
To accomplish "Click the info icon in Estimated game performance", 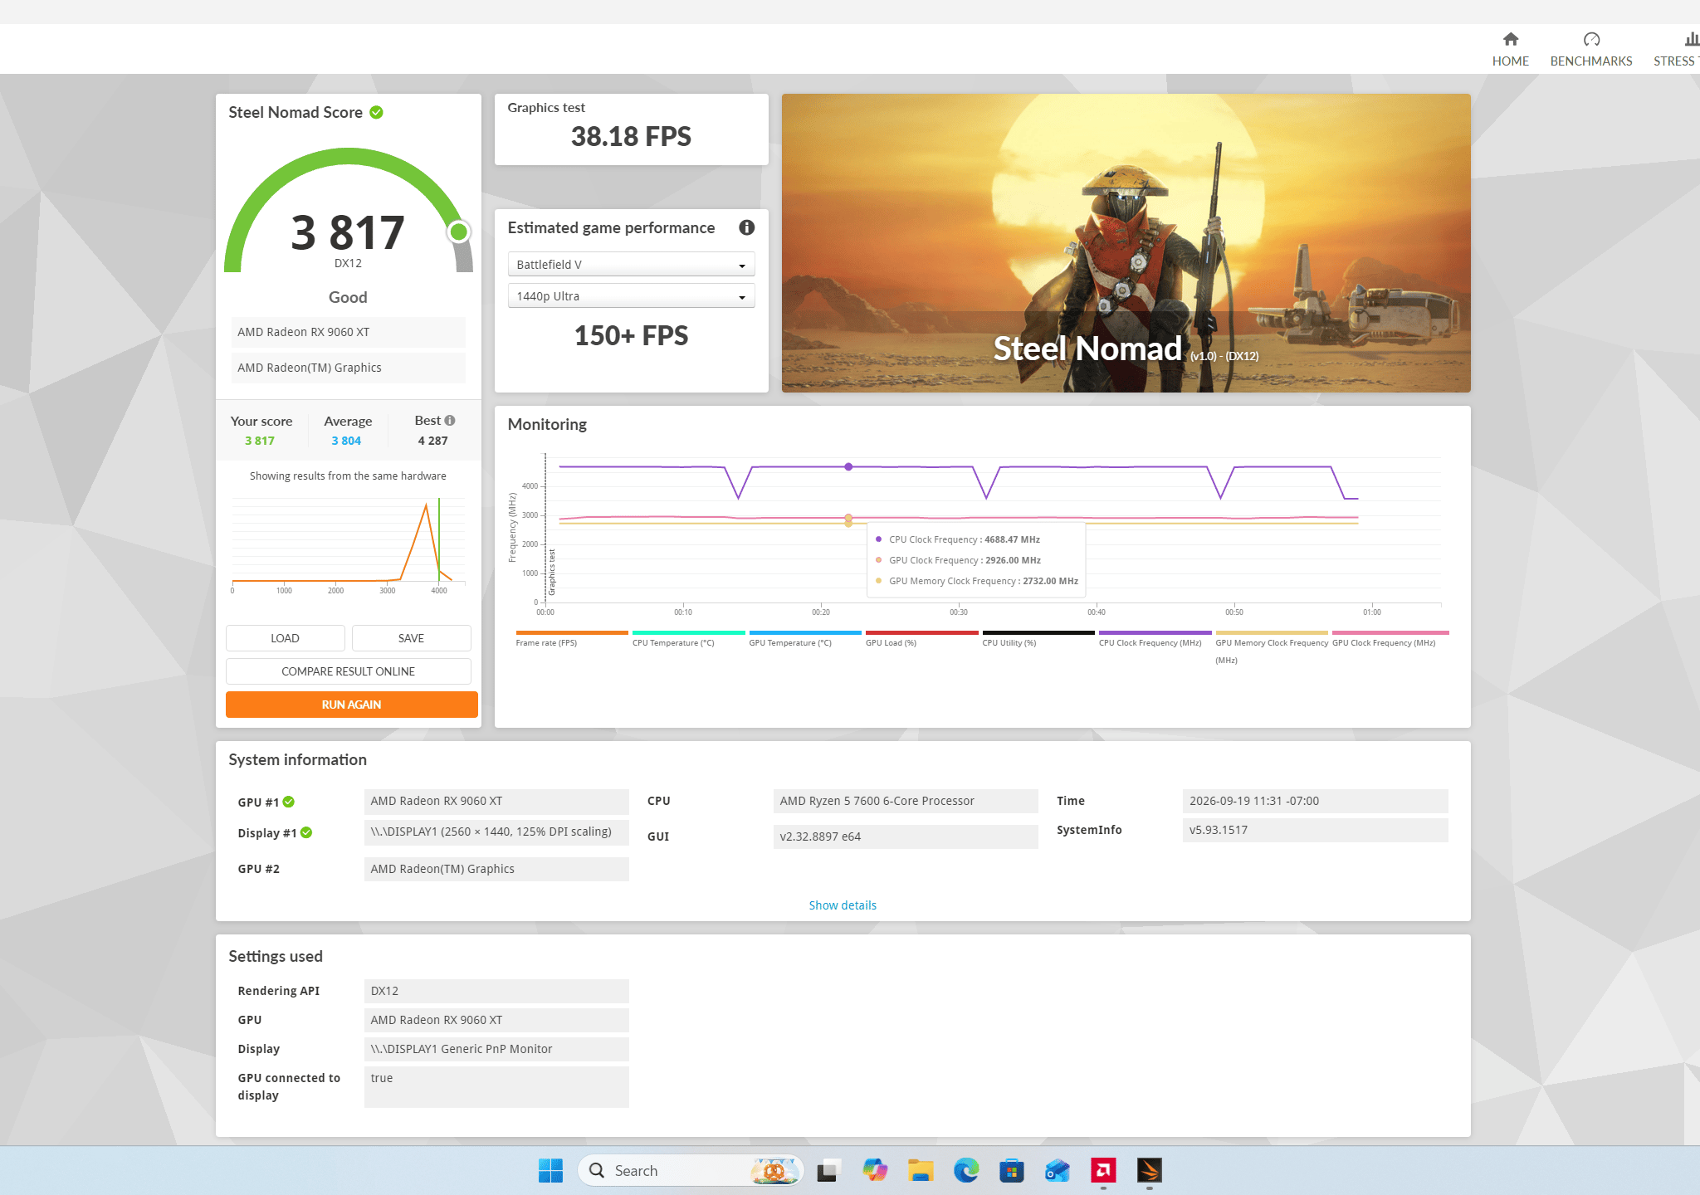I will point(746,227).
